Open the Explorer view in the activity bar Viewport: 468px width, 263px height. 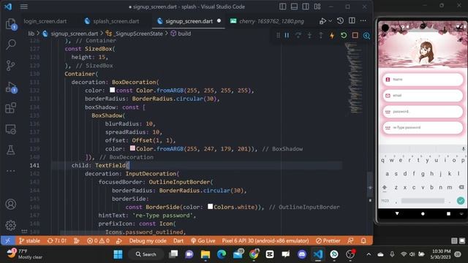[11, 24]
